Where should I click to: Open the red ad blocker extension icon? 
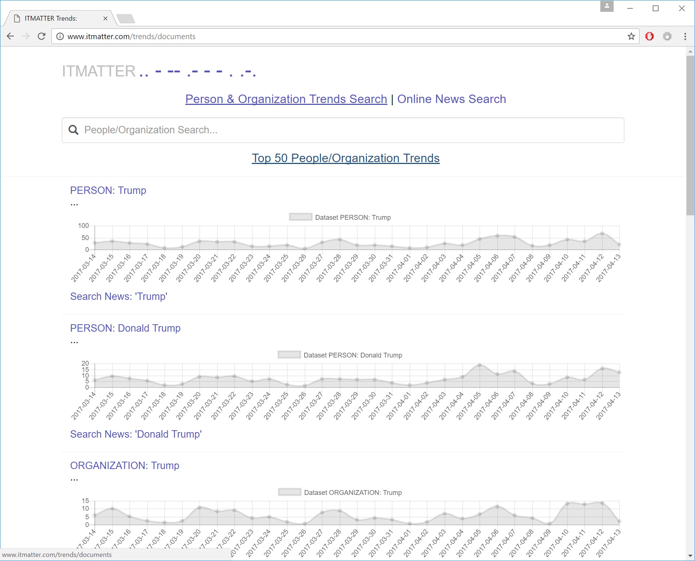[x=650, y=36]
